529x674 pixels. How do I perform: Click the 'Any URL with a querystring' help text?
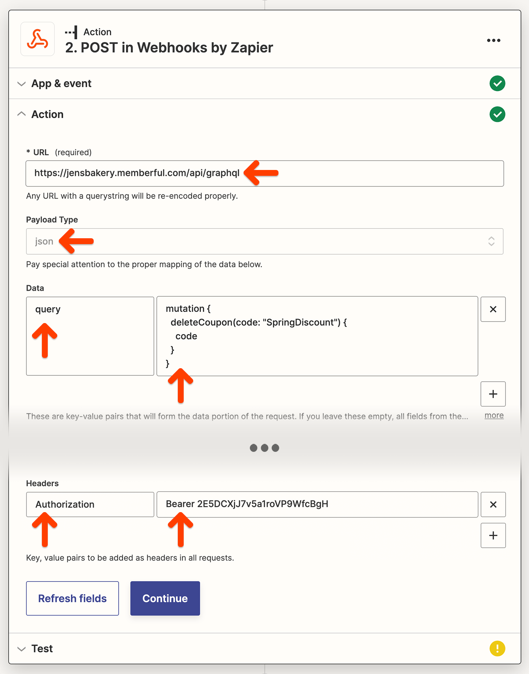(x=132, y=196)
